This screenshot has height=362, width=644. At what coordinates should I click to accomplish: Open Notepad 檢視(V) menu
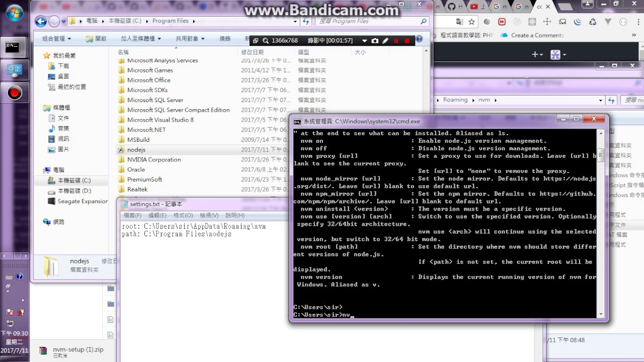tap(209, 215)
